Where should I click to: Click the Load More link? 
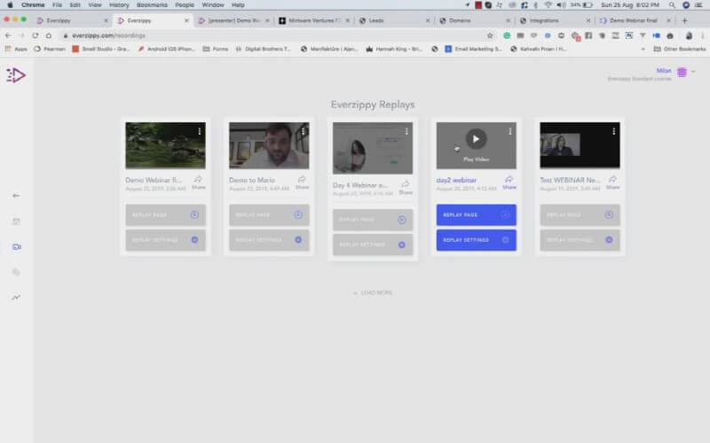373,293
